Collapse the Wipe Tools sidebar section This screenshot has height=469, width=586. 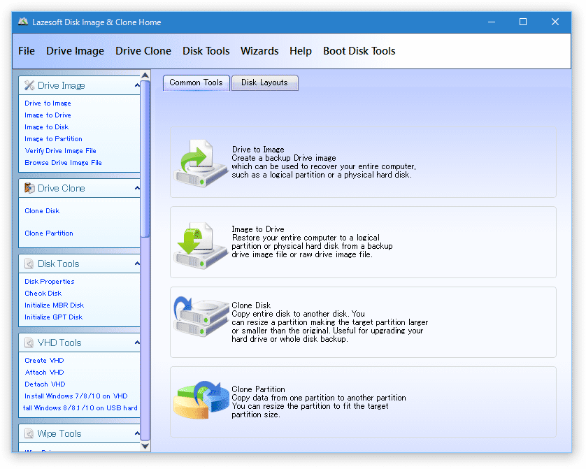[x=137, y=433]
